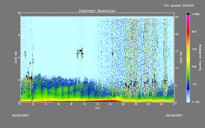The width and height of the screenshot is (205, 128).
Task: Click the '20:' hour tick on the UTC axis
Action: tap(149, 104)
